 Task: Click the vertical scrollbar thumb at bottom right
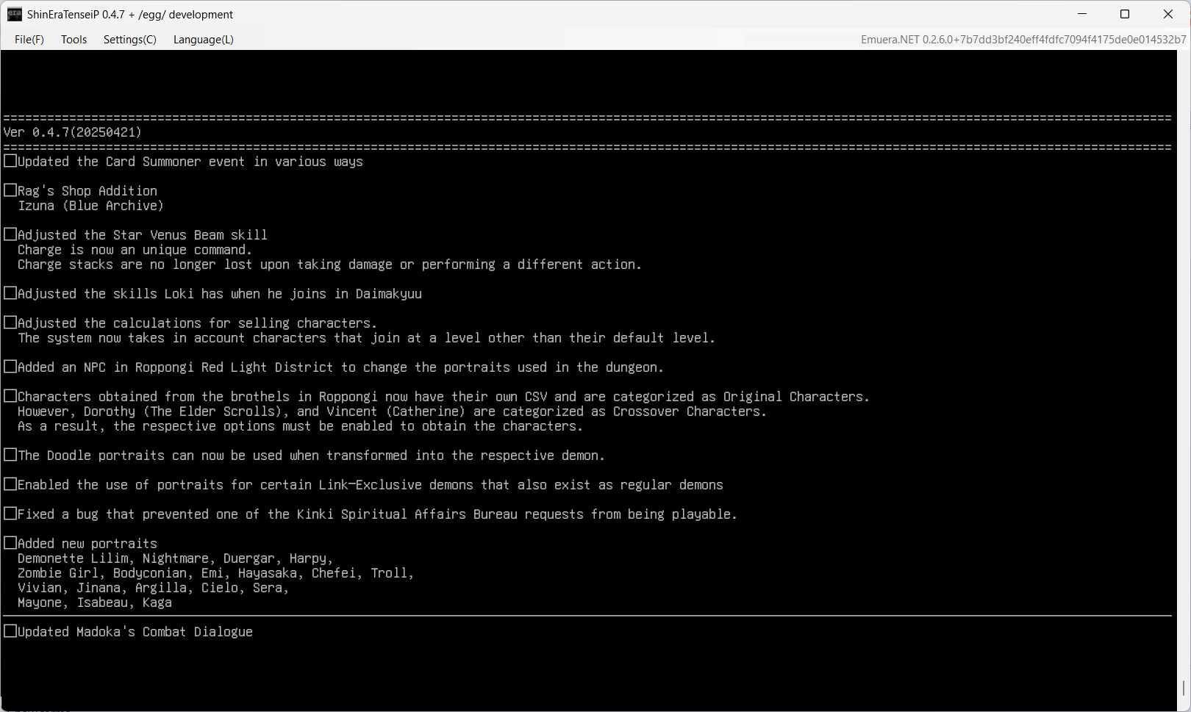click(1183, 688)
